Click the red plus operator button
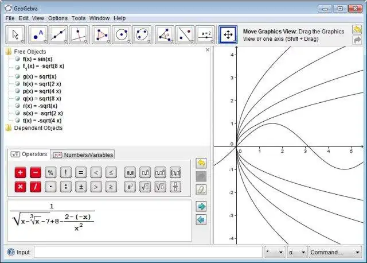367x263 pixels. 21,172
